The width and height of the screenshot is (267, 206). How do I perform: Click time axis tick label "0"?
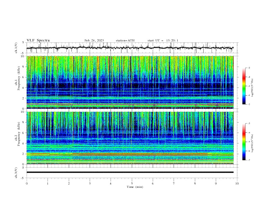(x=27, y=183)
